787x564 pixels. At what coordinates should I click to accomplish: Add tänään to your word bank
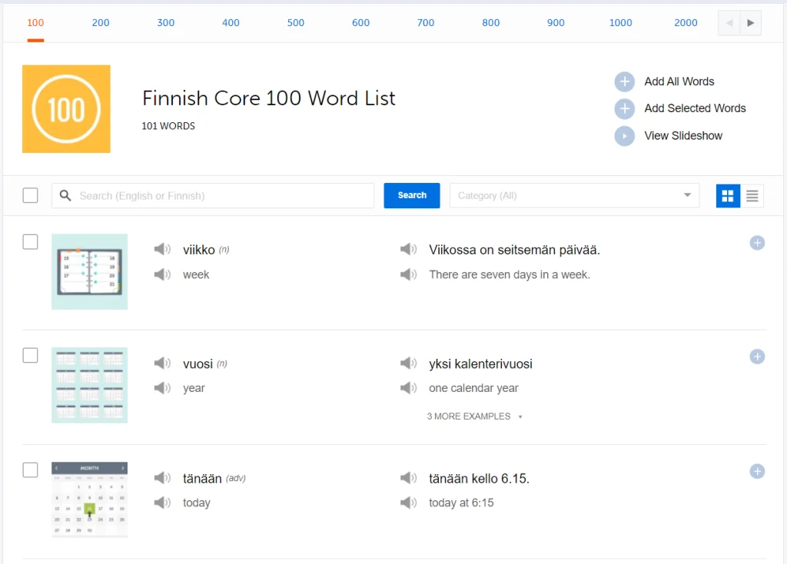pyautogui.click(x=757, y=471)
